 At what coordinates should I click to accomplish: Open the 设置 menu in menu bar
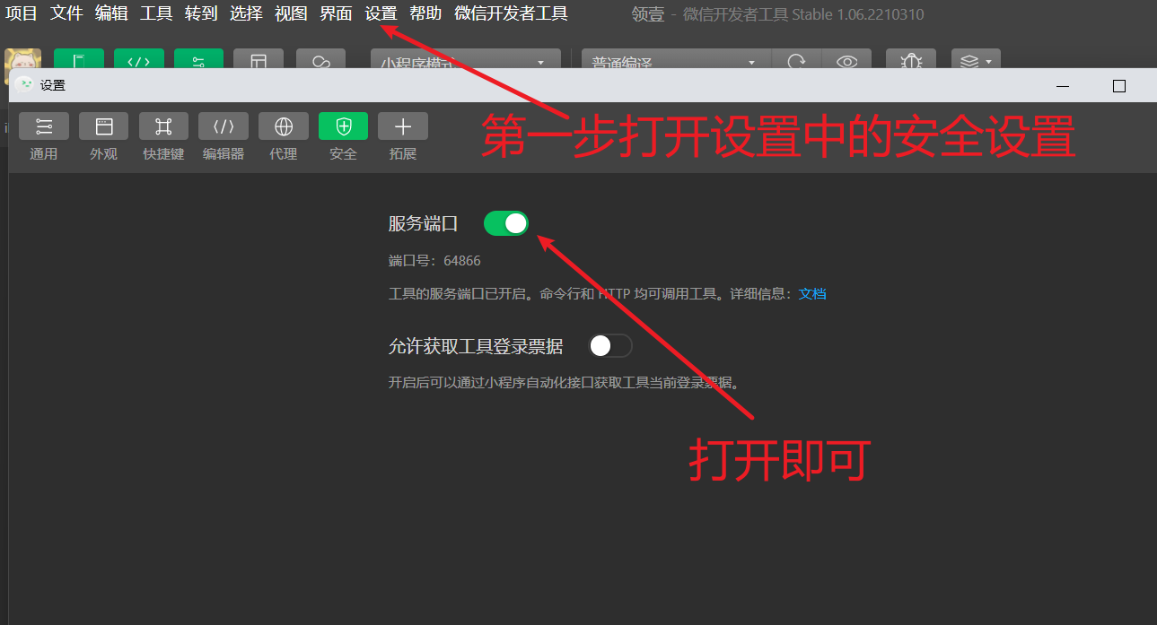381,13
